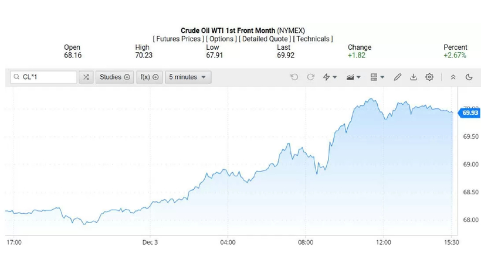
Task: Open the 5 minutes interval dropdown
Action: (188, 77)
